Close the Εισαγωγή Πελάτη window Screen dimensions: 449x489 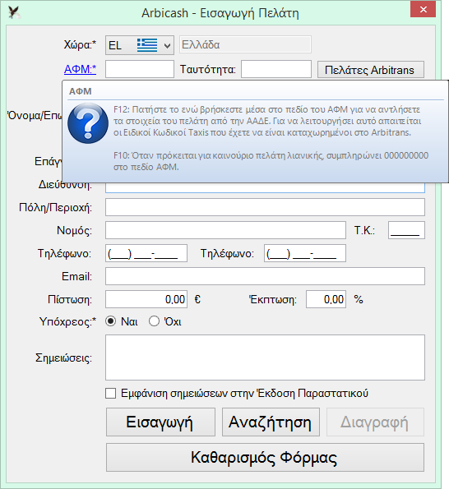tap(424, 9)
